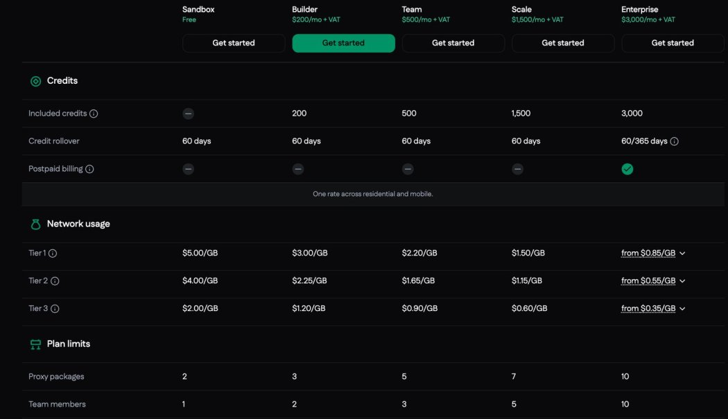The width and height of the screenshot is (728, 419).
Task: Click the info icon beside Tier 2
Action: click(55, 281)
